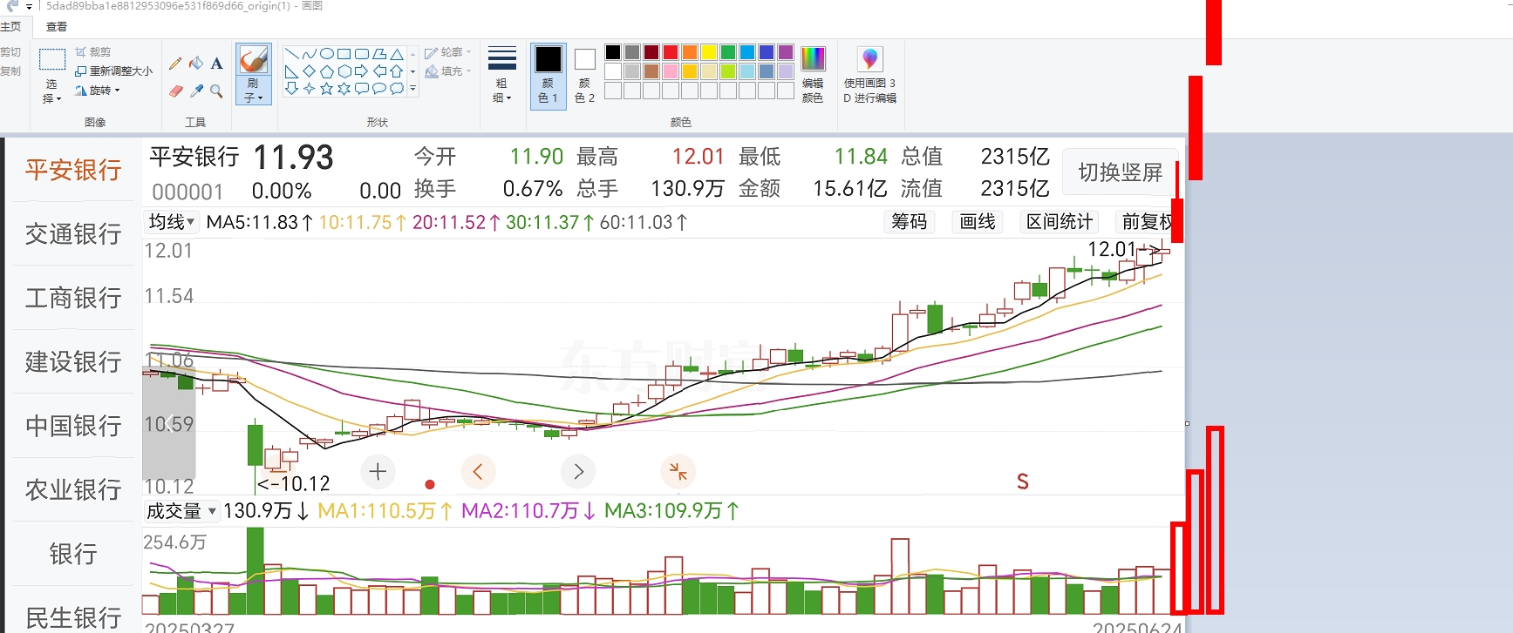Click the undo arrow in title bar
1513x633 pixels.
pyautogui.click(x=12, y=6)
